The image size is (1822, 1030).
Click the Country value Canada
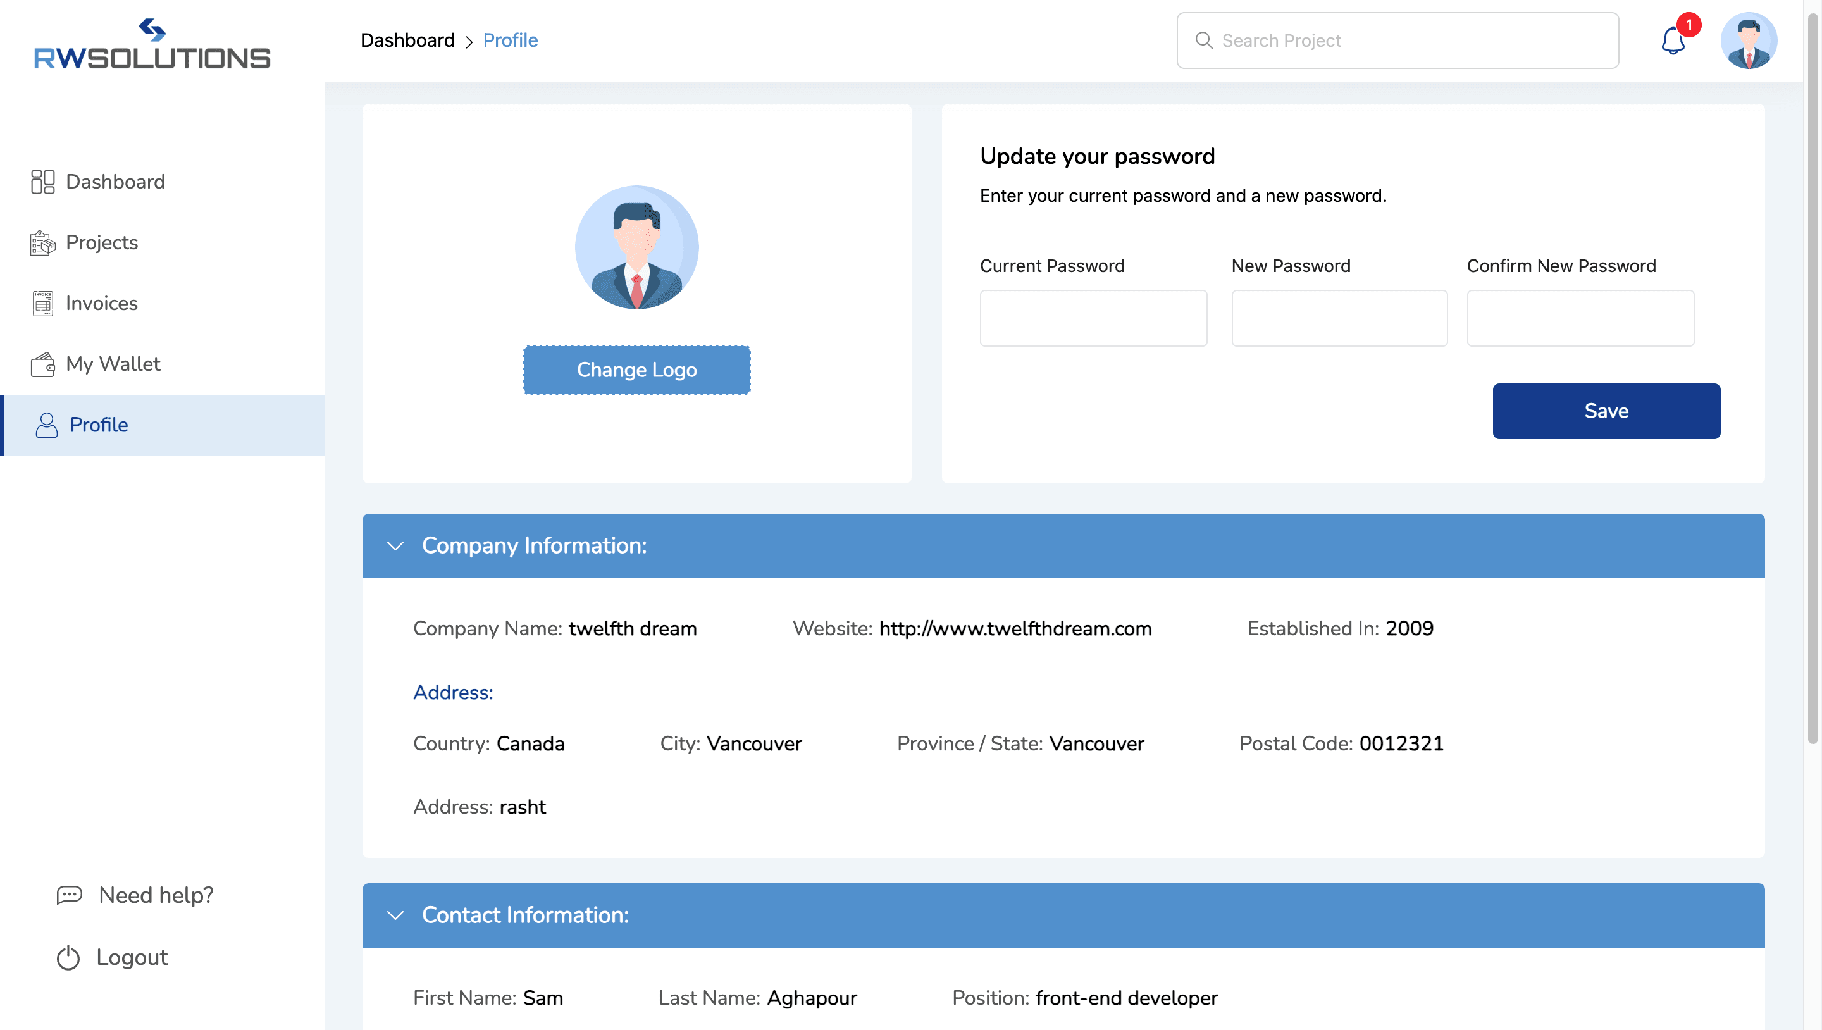click(531, 744)
